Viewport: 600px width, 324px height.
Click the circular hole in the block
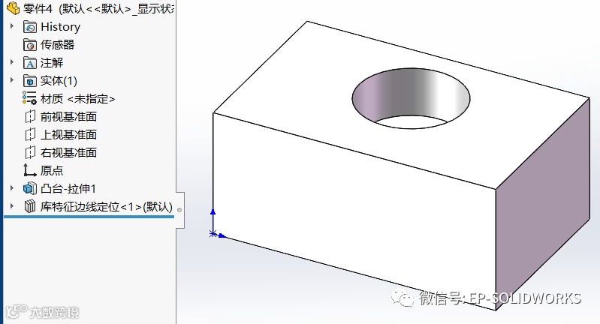[x=411, y=98]
